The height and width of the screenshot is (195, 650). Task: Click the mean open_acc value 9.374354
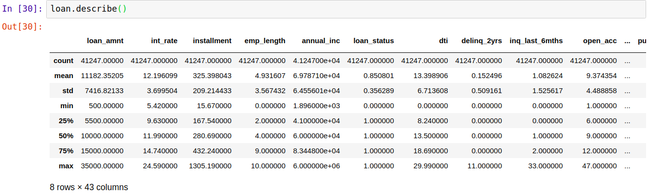click(x=602, y=76)
